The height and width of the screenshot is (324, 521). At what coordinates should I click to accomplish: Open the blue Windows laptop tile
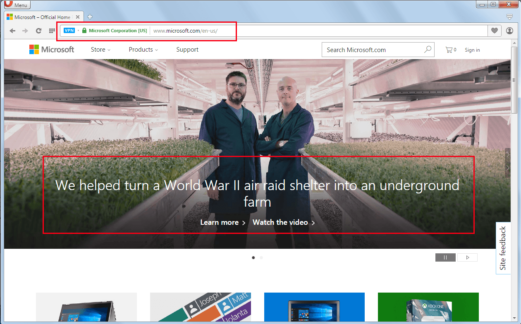(314, 307)
